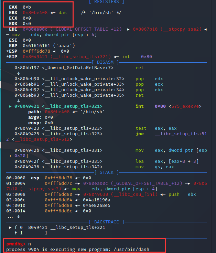Click the BACKTRACE section header
The width and height of the screenshot is (216, 253).
pos(107,222)
